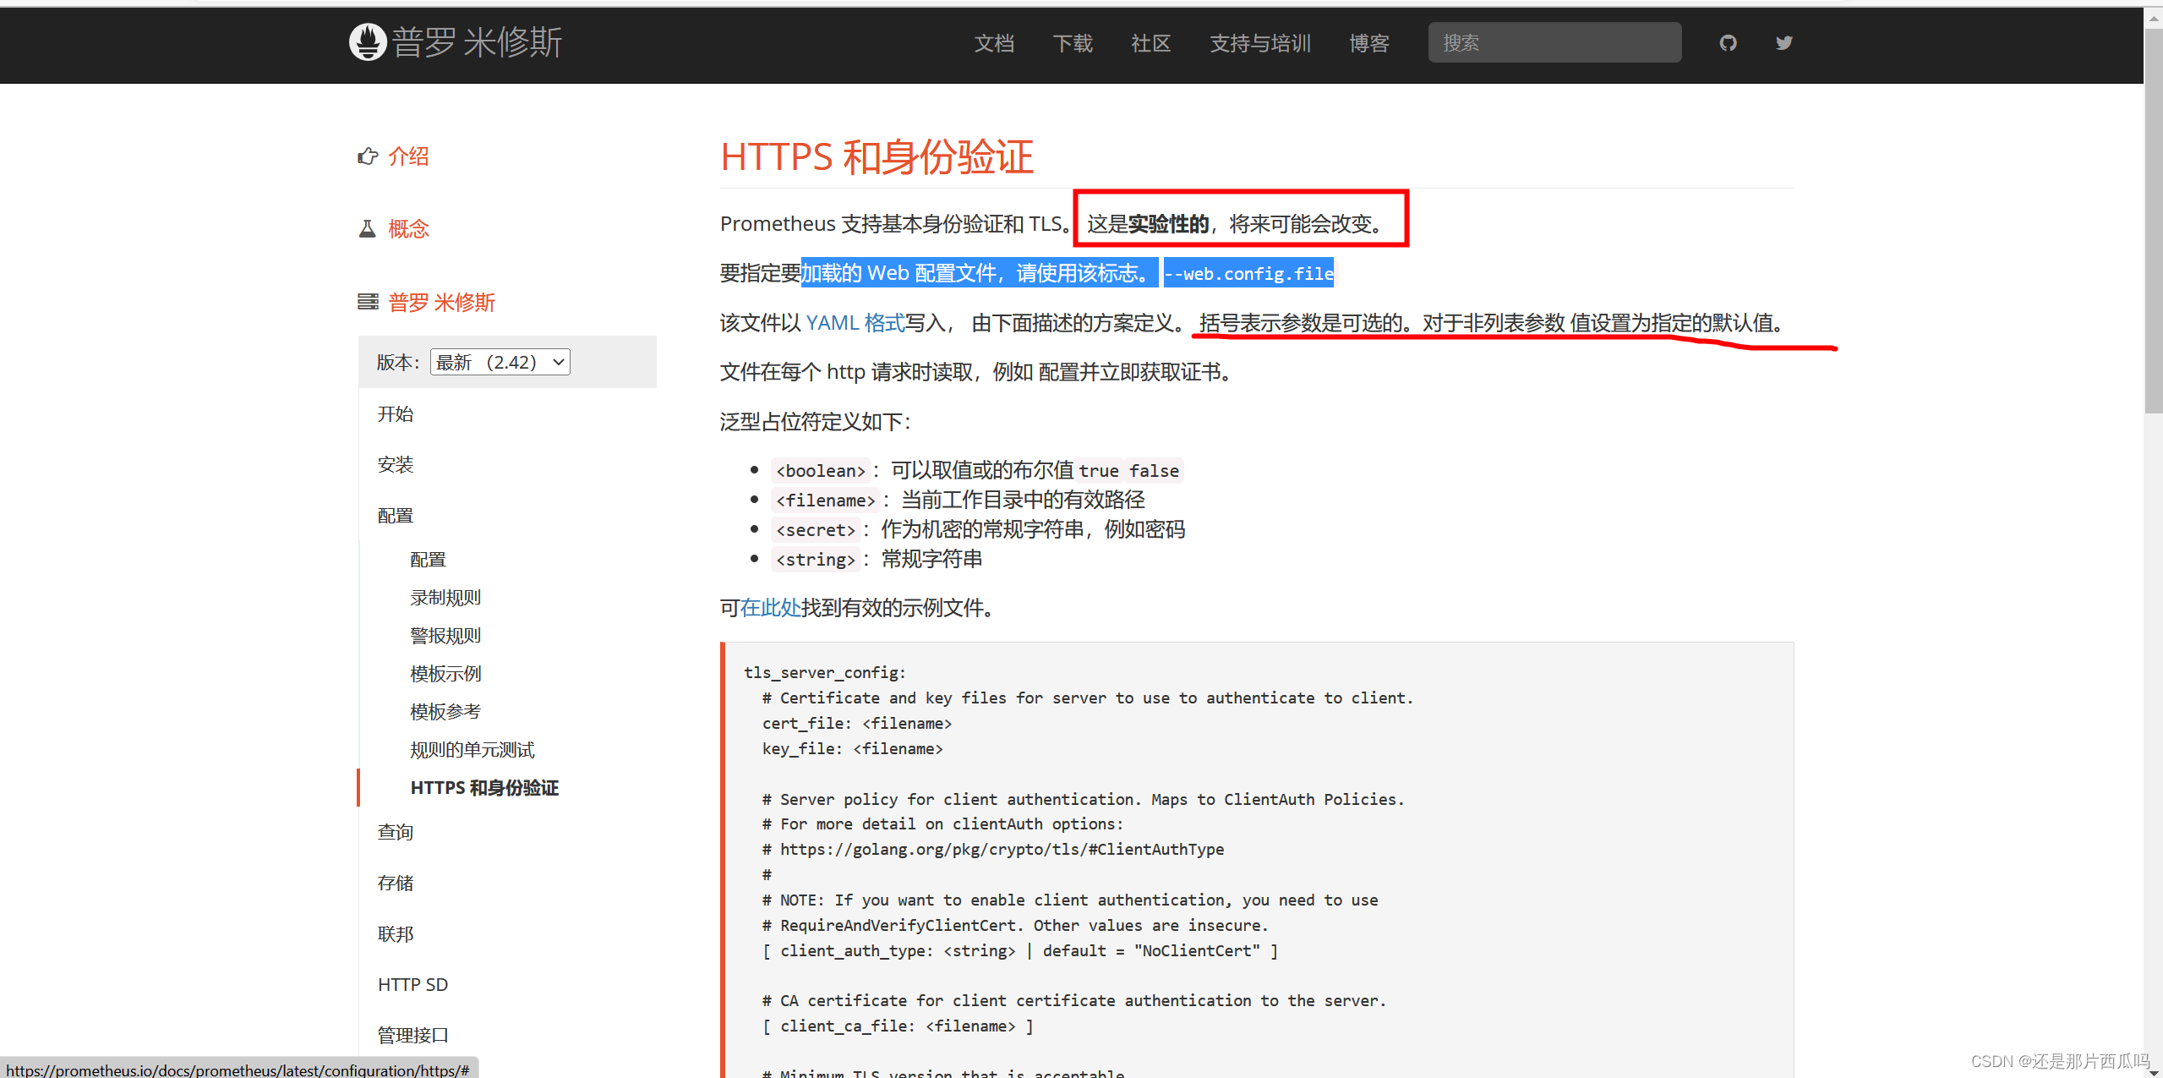Expand the 存储 sidebar item

click(x=396, y=884)
